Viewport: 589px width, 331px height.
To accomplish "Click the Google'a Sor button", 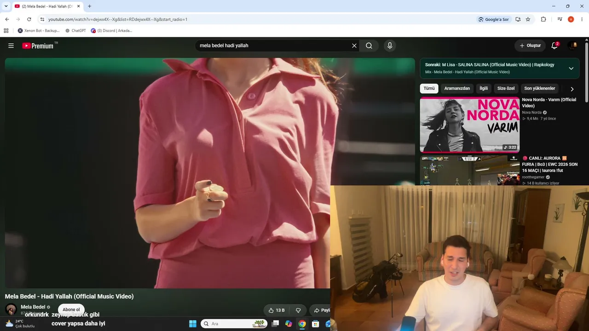I will [494, 19].
